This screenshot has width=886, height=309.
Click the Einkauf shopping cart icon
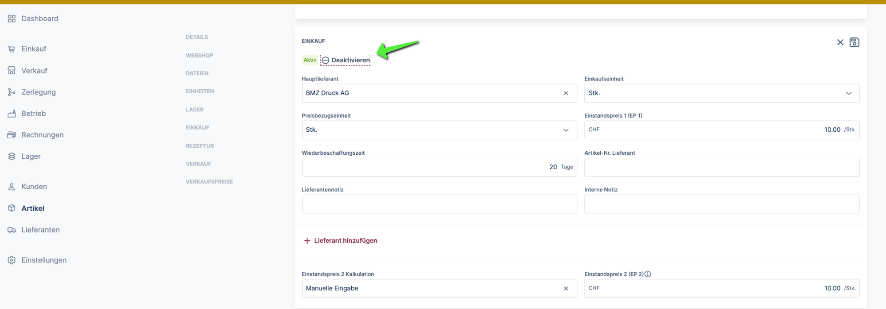point(12,49)
